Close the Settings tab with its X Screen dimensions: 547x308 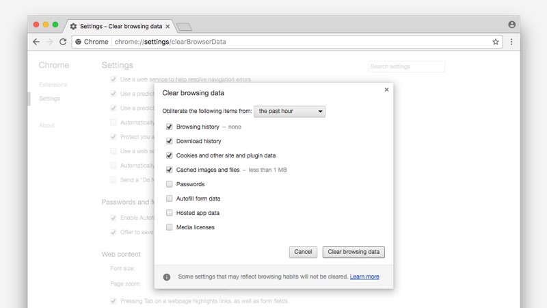(x=168, y=26)
